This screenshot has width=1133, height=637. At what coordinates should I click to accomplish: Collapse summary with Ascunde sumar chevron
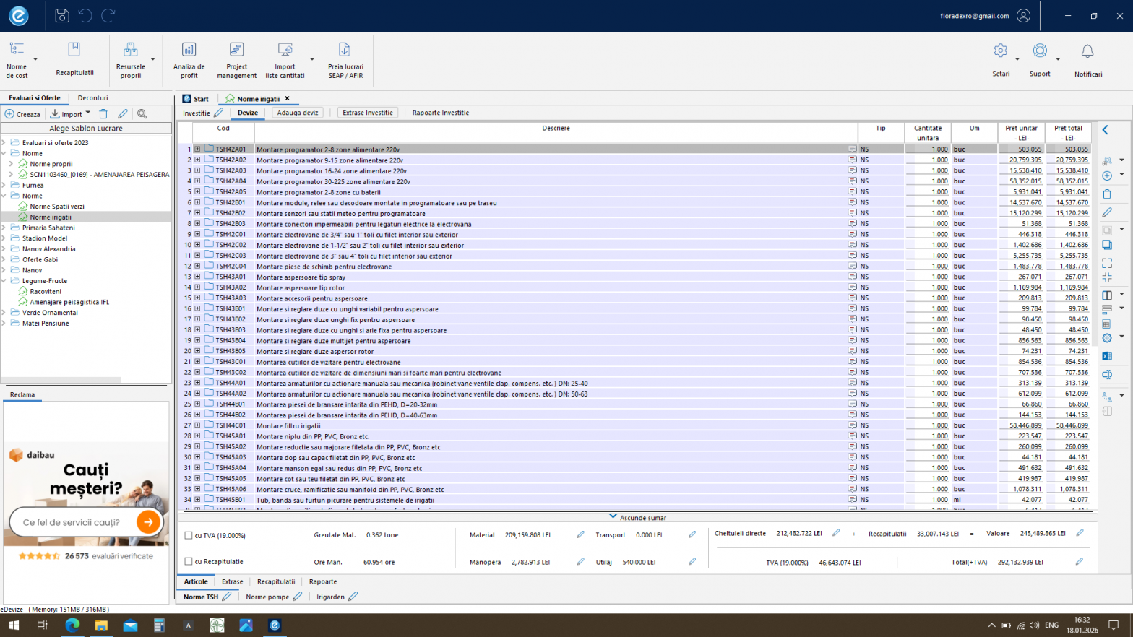pyautogui.click(x=613, y=517)
